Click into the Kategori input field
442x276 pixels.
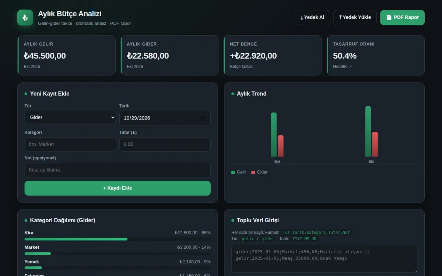pos(70,144)
